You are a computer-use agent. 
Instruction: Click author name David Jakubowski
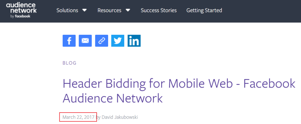coord(120,117)
